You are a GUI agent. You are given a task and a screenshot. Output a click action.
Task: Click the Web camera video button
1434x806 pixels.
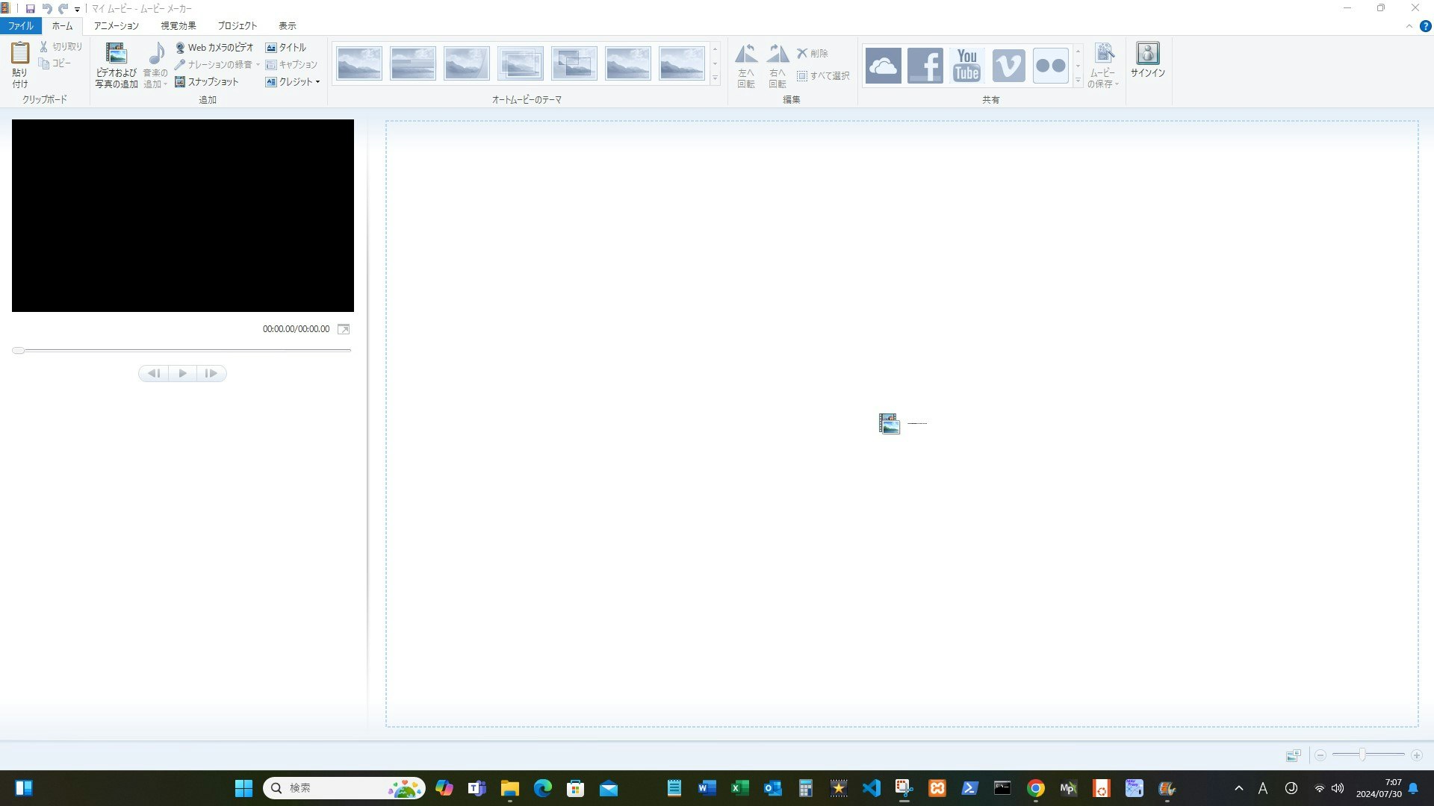tap(214, 47)
